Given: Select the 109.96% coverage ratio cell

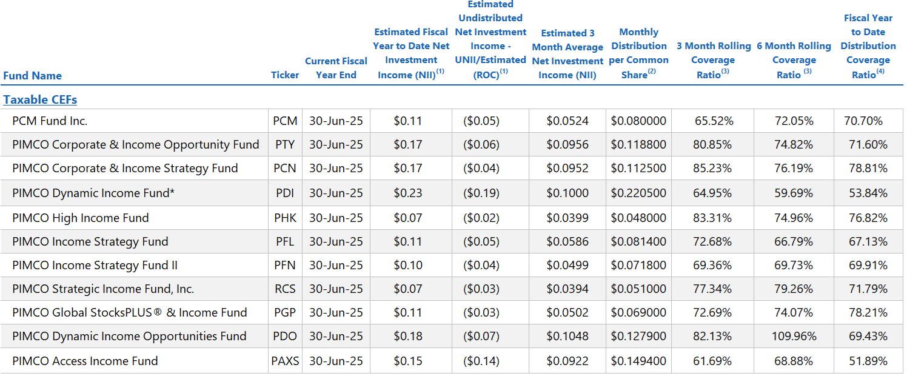Looking at the screenshot, I should click(794, 336).
